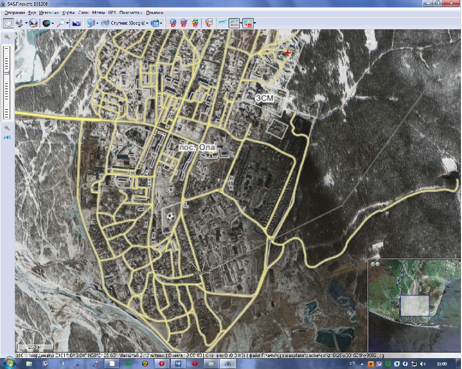Screen dimensions: 462x369
Task: Click the add path placemark icon
Action: click(x=184, y=23)
